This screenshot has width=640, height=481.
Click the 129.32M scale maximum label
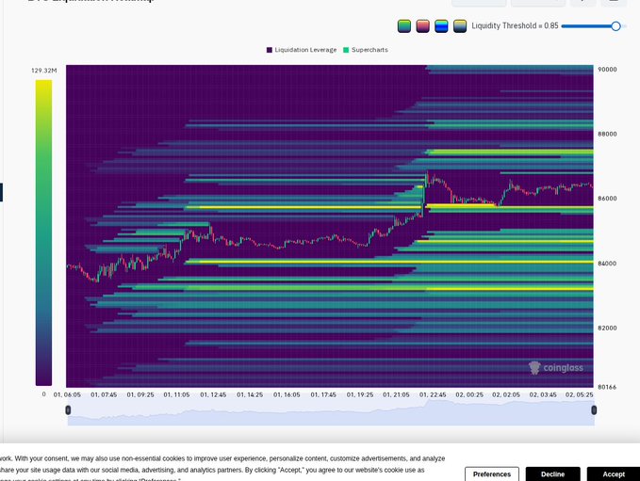(x=44, y=71)
